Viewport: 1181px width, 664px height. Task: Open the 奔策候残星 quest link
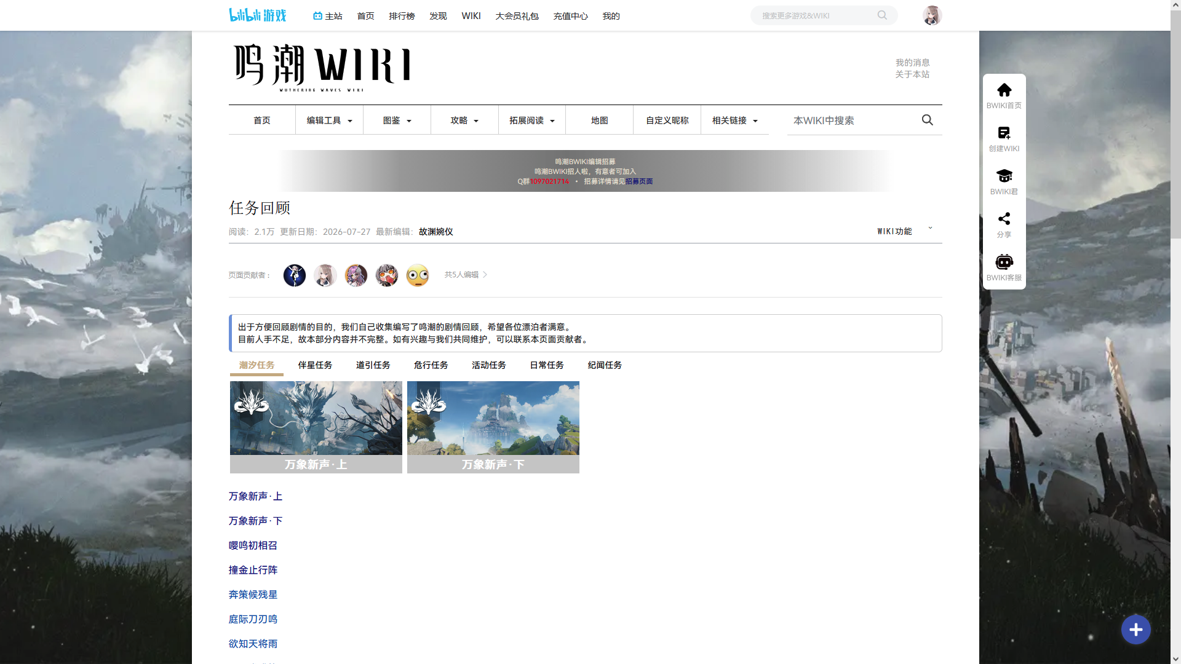[x=253, y=595]
